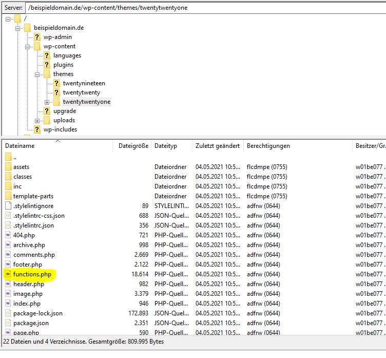The width and height of the screenshot is (386, 358).
Task: Click the inc folder icon in file list
Action: coord(8,186)
